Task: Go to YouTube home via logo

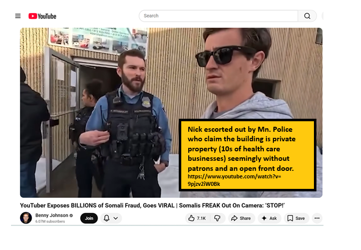Action: (x=43, y=16)
